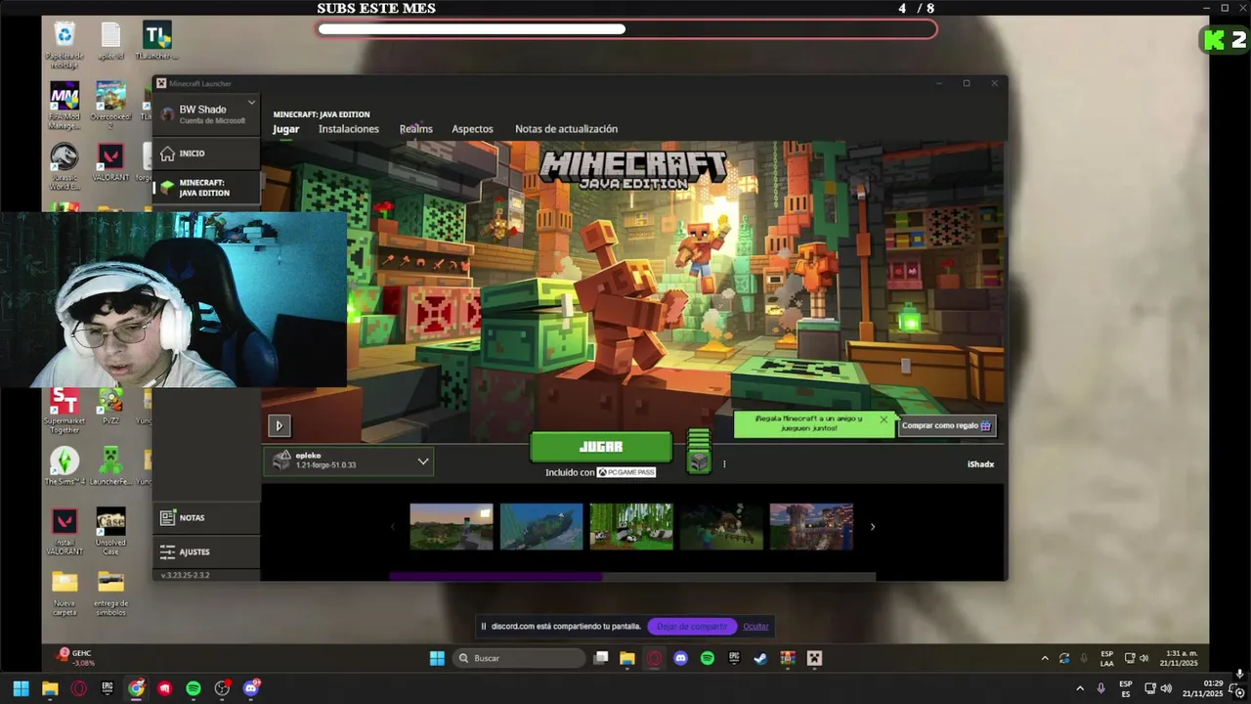Advance the news carousel with right arrow

coord(872,527)
